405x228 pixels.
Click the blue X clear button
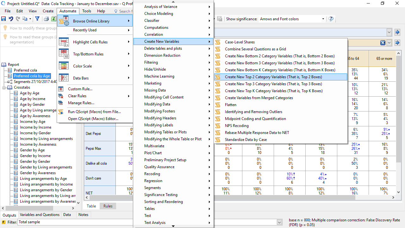point(383,43)
